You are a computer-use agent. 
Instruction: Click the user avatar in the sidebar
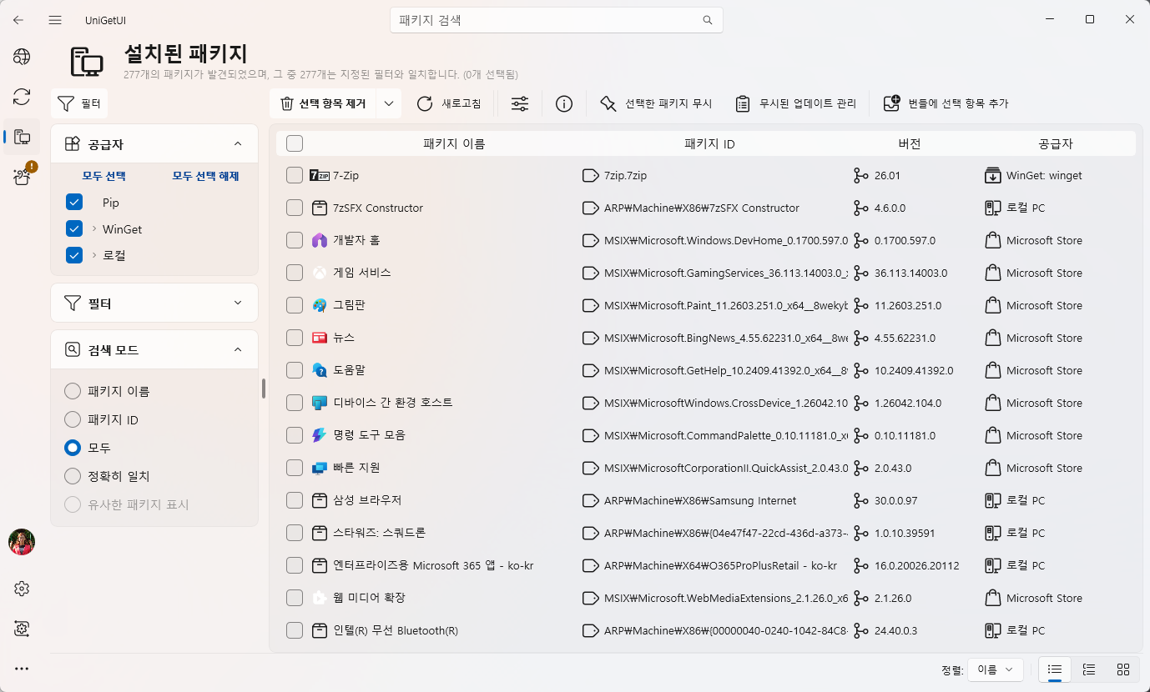(x=22, y=542)
